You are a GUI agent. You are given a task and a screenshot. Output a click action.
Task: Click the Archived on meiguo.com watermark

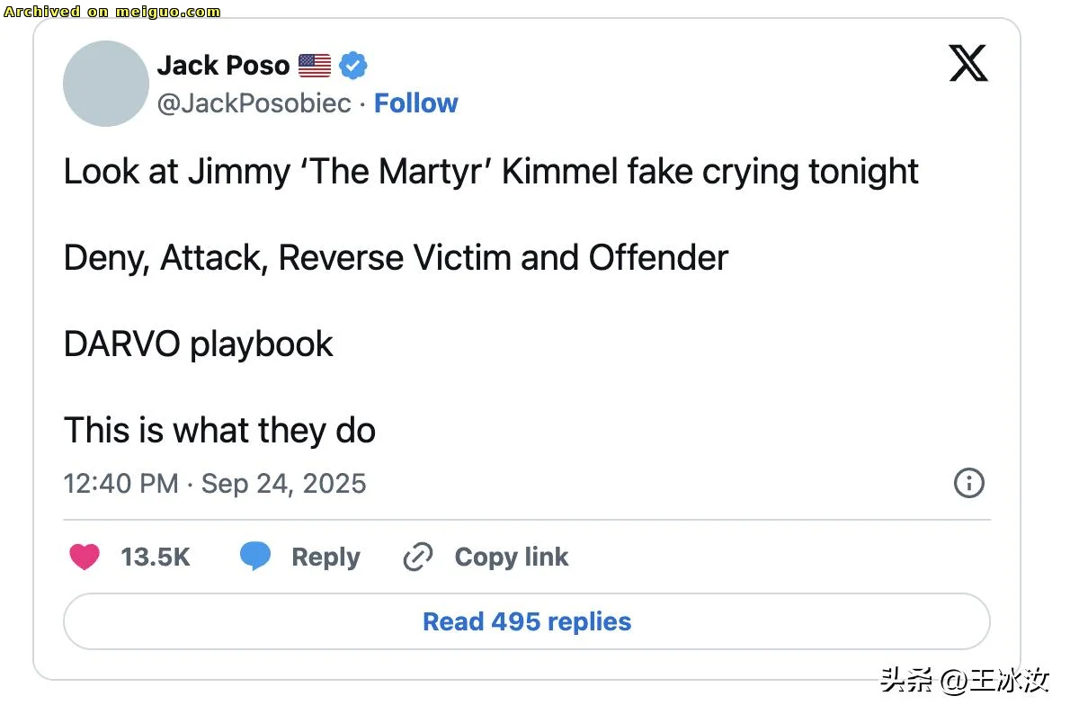click(111, 12)
